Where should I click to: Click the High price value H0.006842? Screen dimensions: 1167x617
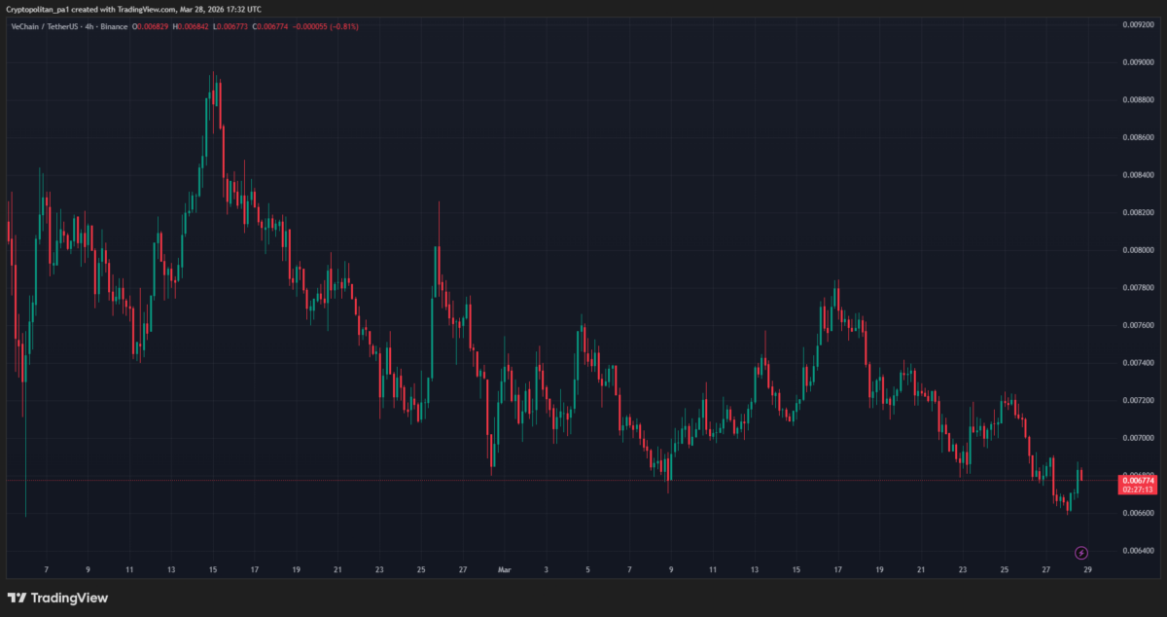[192, 26]
